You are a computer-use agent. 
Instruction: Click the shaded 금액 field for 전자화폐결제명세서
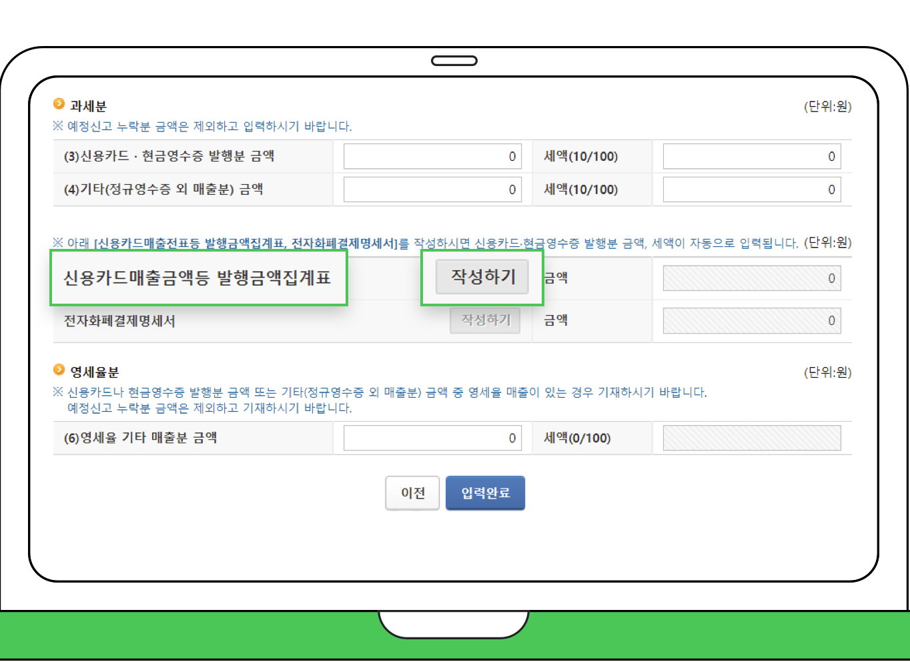pyautogui.click(x=751, y=320)
